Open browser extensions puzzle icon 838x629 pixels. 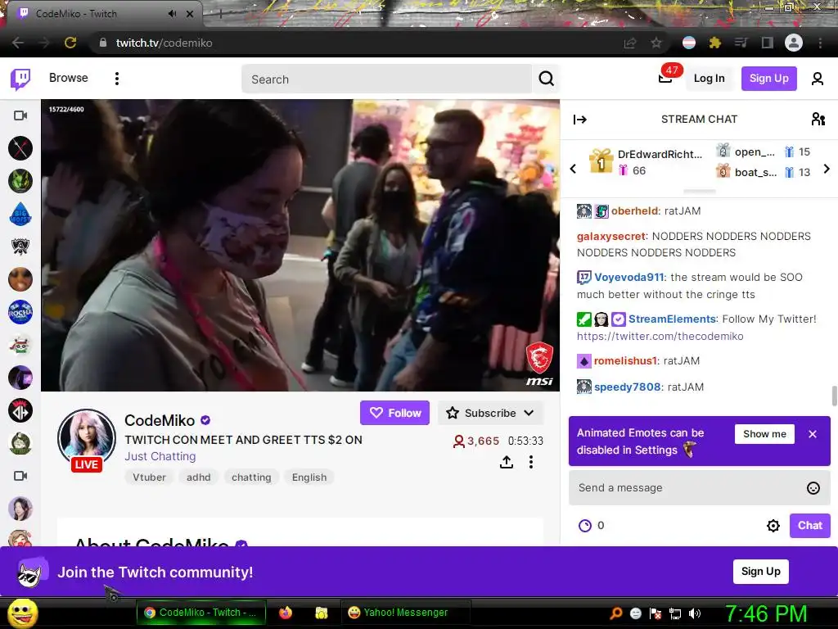(x=714, y=43)
